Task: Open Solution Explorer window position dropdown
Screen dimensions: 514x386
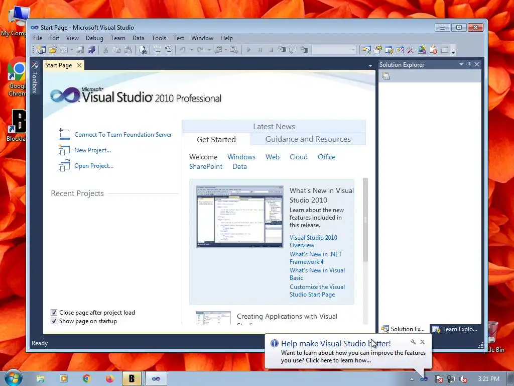Action: tap(461, 65)
